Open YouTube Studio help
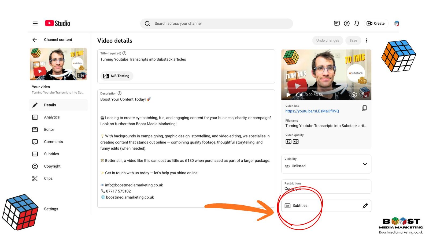The image size is (429, 241). pos(346,23)
